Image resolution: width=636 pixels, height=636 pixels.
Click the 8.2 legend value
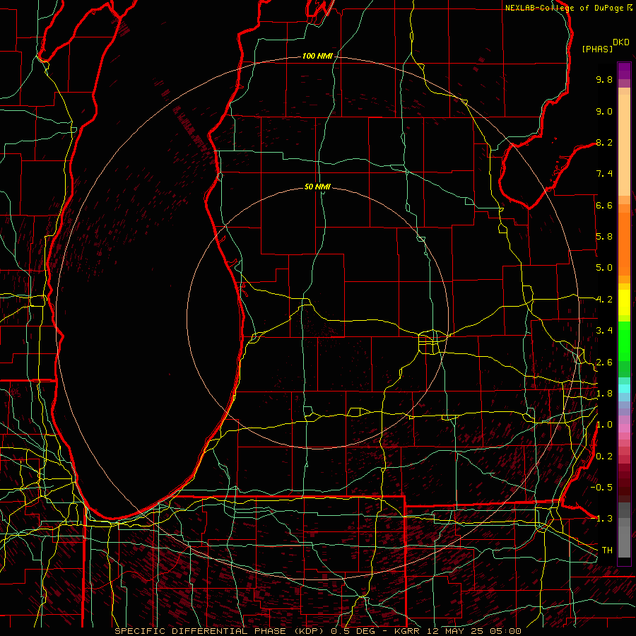coord(604,142)
